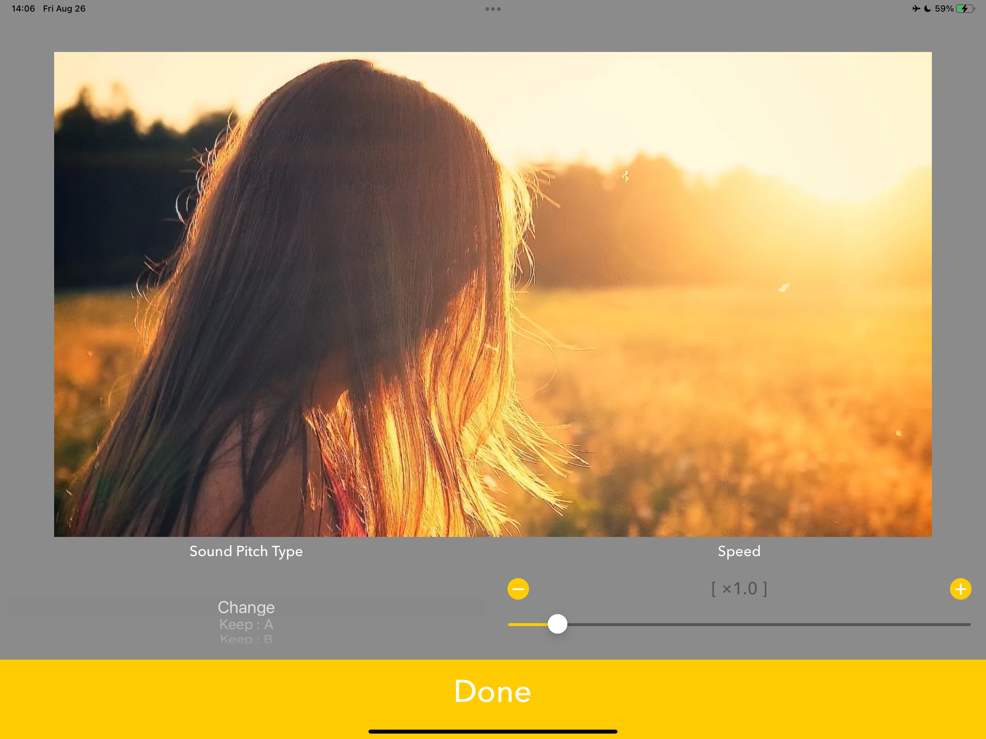Image resolution: width=986 pixels, height=739 pixels.
Task: Click the ×1.0 speed value text
Action: coord(739,589)
